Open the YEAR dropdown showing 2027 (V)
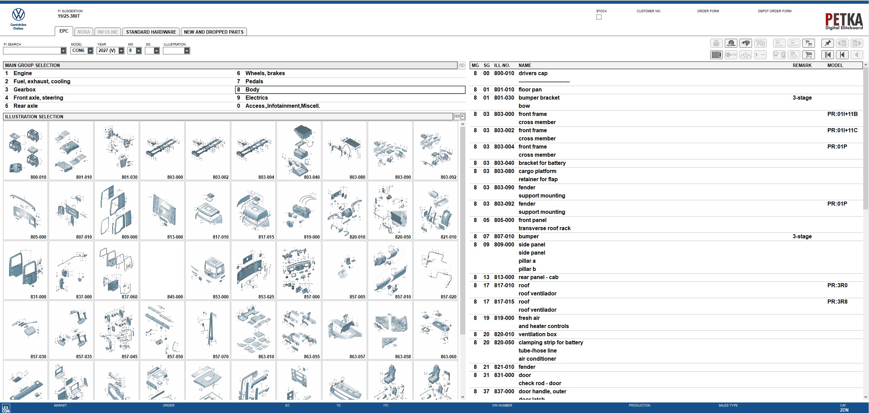The height and width of the screenshot is (413, 869). point(121,51)
